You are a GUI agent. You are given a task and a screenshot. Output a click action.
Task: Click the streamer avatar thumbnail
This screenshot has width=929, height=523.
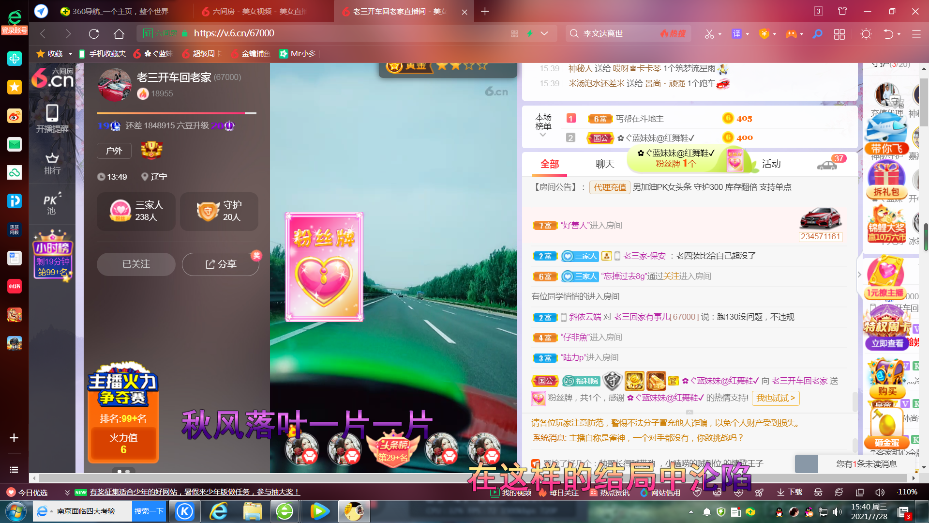point(115,85)
